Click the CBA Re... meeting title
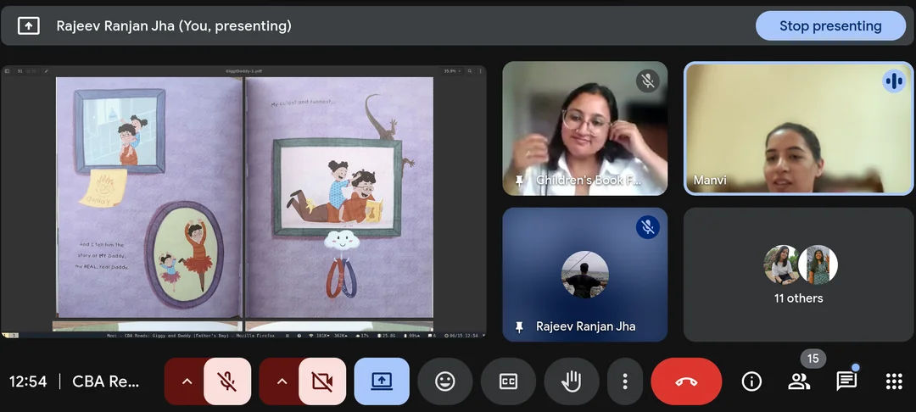The width and height of the screenshot is (916, 412). 106,381
